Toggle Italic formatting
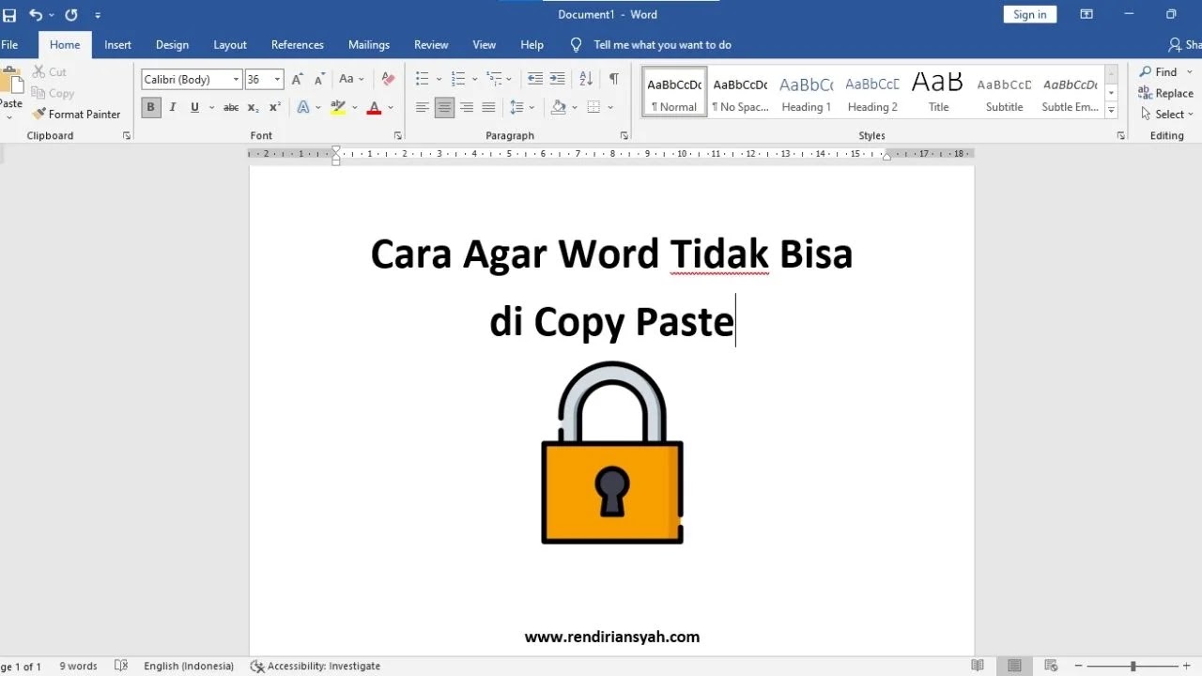 click(172, 107)
